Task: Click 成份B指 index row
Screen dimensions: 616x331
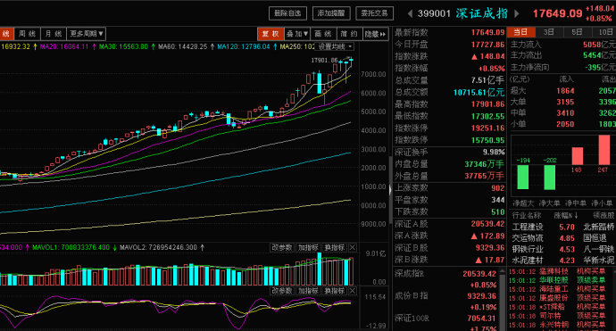Action: 446,301
